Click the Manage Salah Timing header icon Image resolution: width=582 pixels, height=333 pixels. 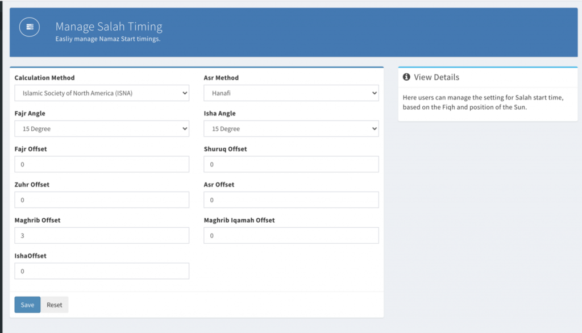30,27
